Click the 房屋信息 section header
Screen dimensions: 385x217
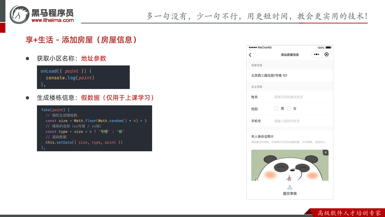point(257,65)
